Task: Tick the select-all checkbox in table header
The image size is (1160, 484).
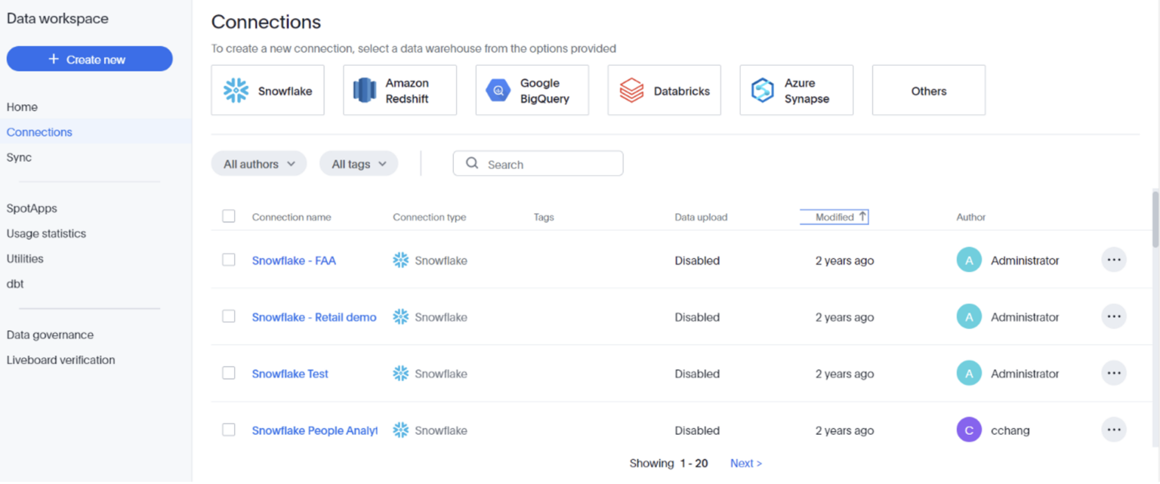Action: click(229, 216)
